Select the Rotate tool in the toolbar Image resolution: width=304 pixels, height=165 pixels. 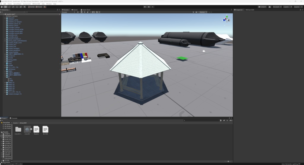[9, 7]
